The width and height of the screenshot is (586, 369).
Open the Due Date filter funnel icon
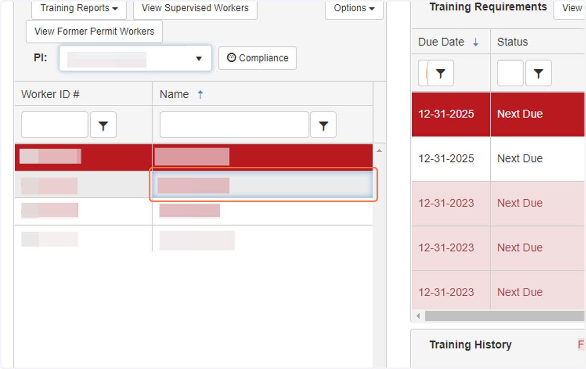point(441,73)
